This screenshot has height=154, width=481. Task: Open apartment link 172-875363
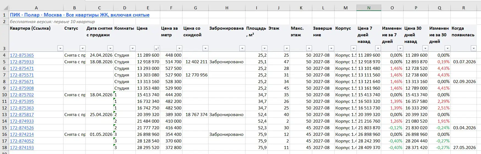[x=22, y=108]
